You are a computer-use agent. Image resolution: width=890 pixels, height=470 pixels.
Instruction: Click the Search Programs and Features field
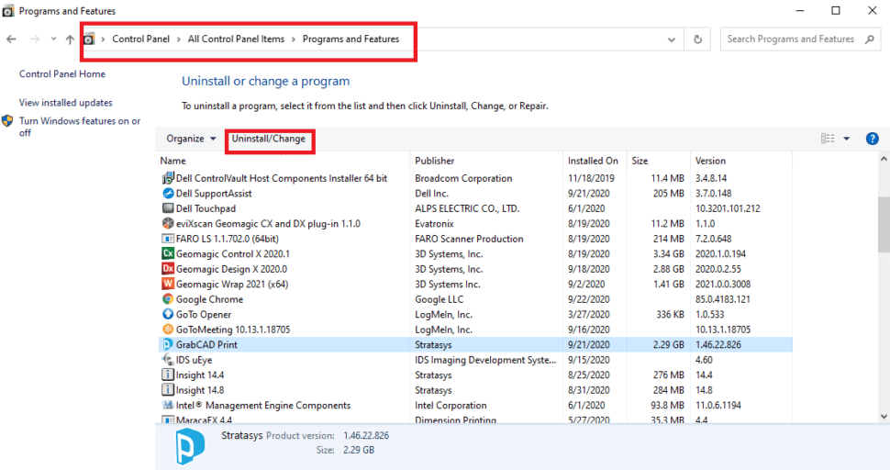click(x=791, y=39)
